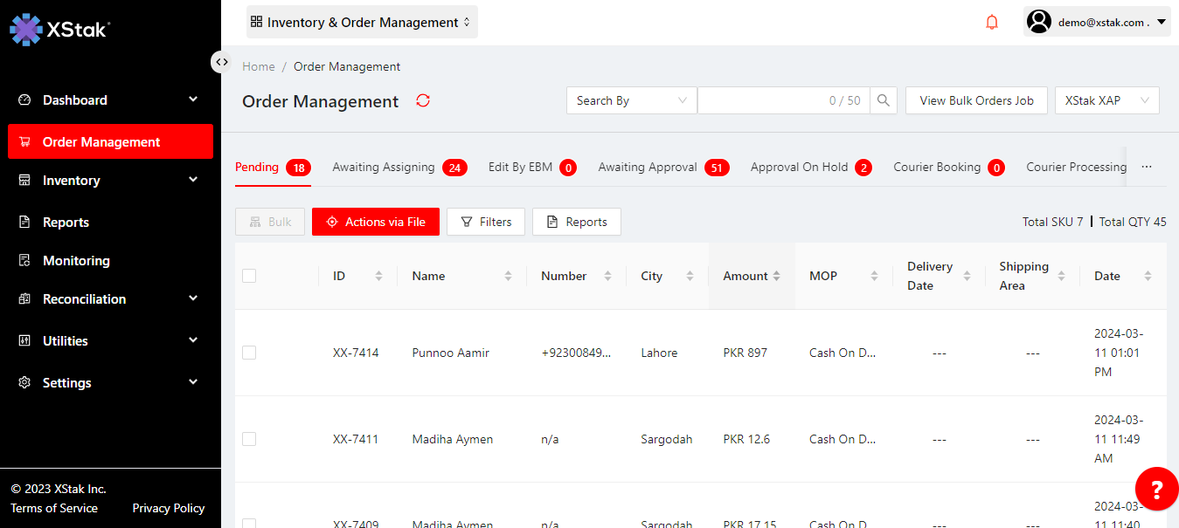1179x528 pixels.
Task: Select the checkbox for order XX-7414
Action: pos(249,353)
